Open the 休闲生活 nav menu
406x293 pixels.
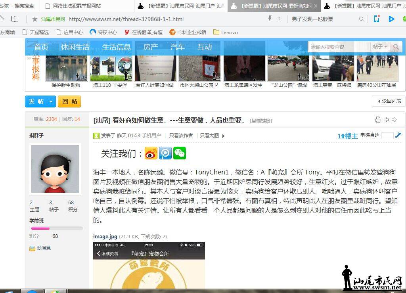click(75, 47)
